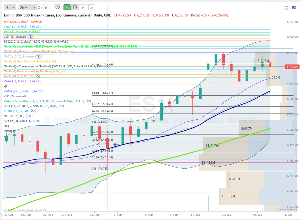Click the Drawings label in legend

pos(9,131)
